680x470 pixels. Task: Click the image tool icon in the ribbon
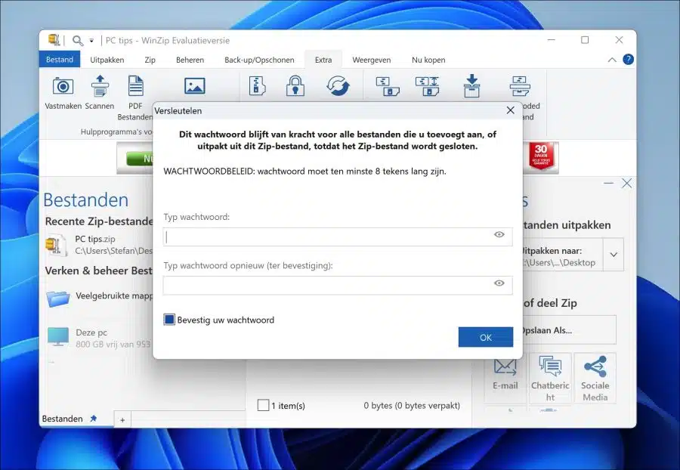[194, 86]
